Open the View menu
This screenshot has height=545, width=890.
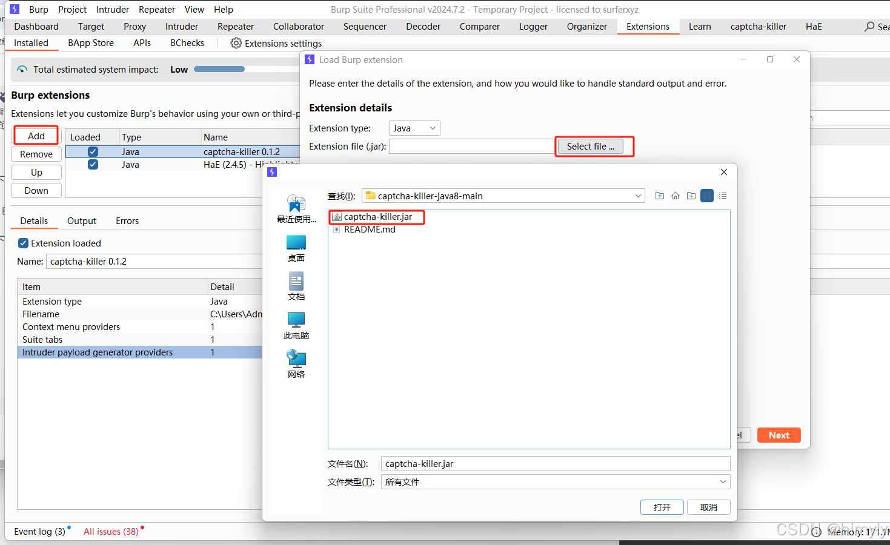tap(194, 9)
